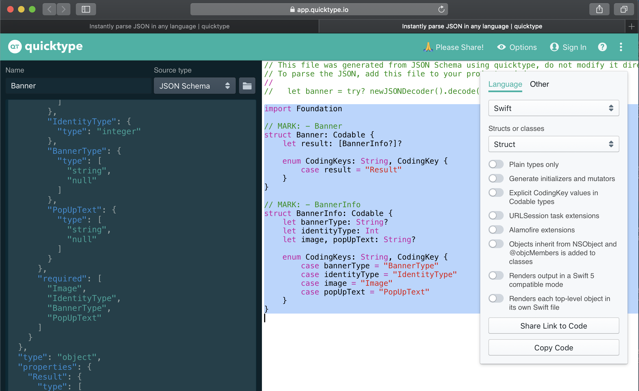Switch to the Other options tab

coord(539,84)
